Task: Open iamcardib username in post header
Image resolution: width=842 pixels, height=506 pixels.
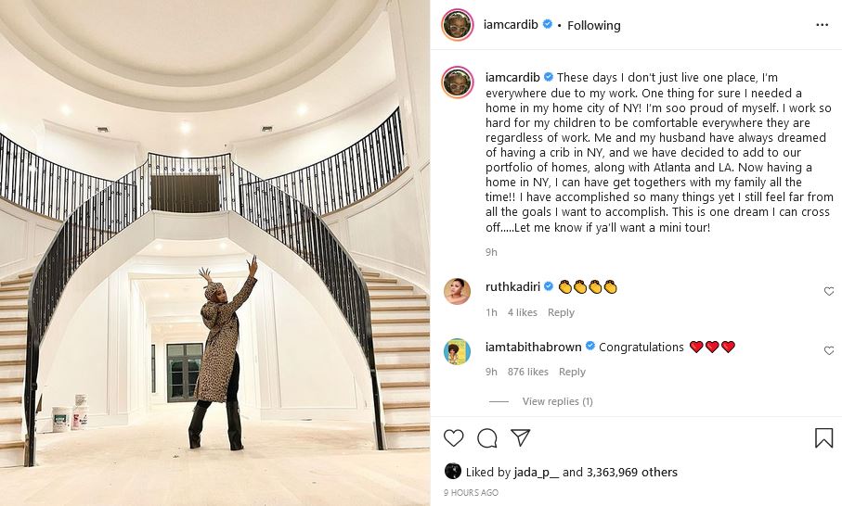Action: click(x=511, y=25)
